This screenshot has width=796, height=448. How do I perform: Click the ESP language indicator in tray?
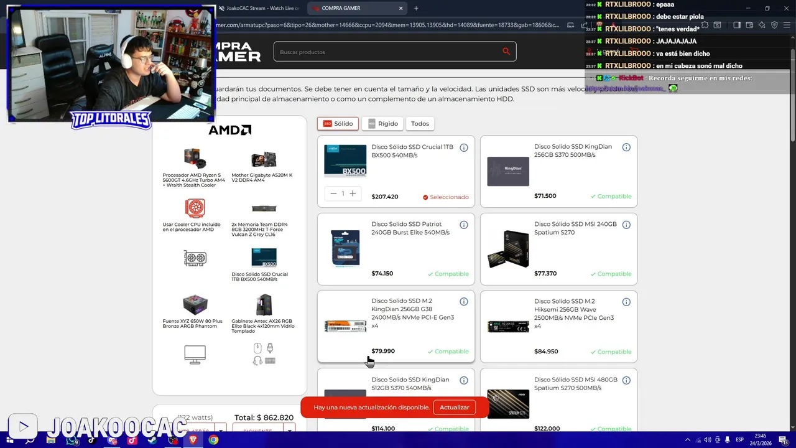[740, 440]
